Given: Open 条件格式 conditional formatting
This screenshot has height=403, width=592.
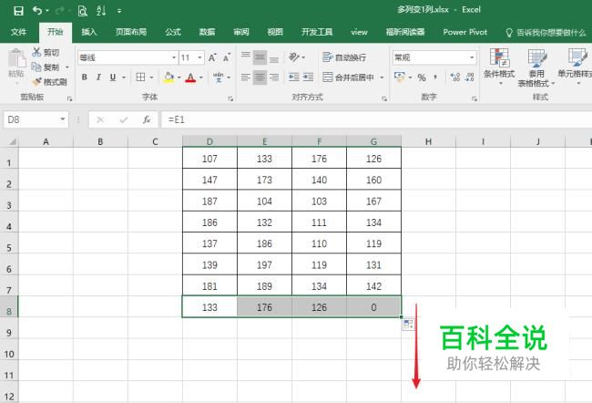Looking at the screenshot, I should [499, 67].
